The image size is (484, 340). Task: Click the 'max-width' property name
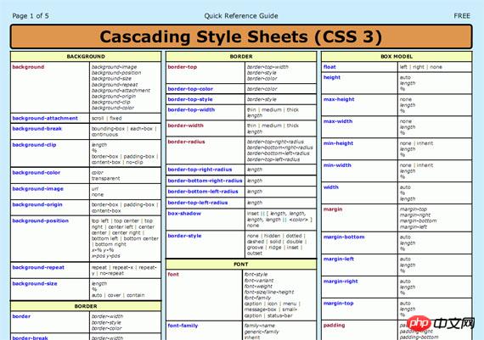click(338, 121)
